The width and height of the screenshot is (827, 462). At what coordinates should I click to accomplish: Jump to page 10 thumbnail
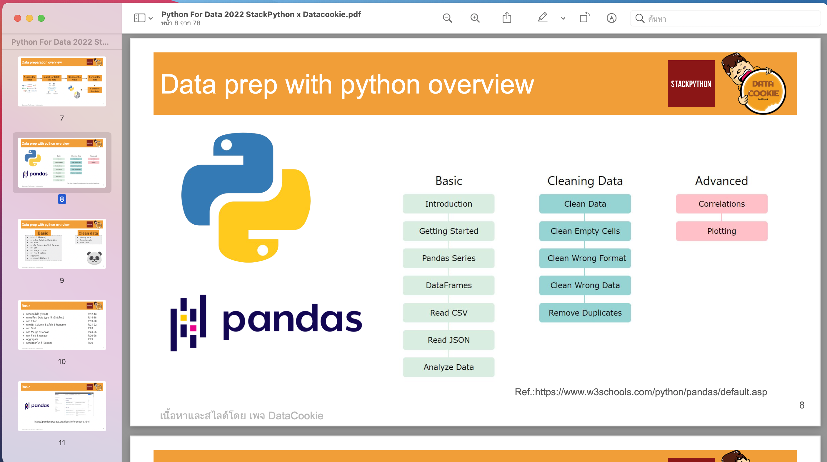pyautogui.click(x=62, y=325)
